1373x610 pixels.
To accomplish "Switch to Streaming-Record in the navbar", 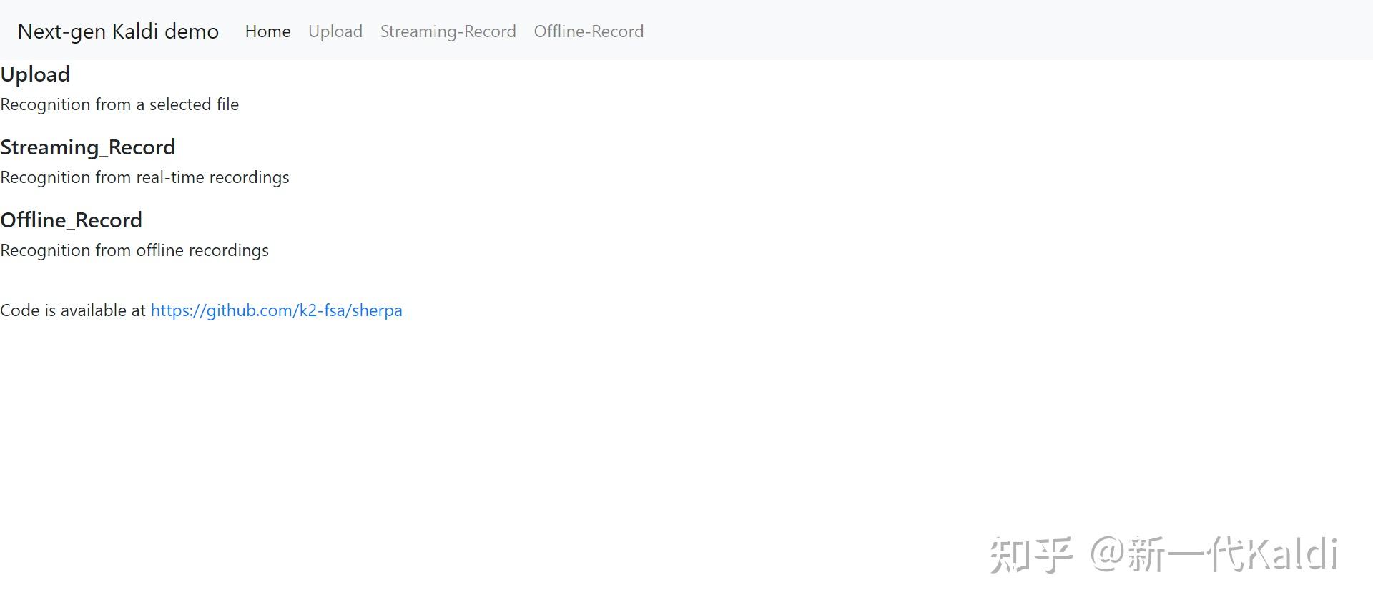I will (448, 31).
